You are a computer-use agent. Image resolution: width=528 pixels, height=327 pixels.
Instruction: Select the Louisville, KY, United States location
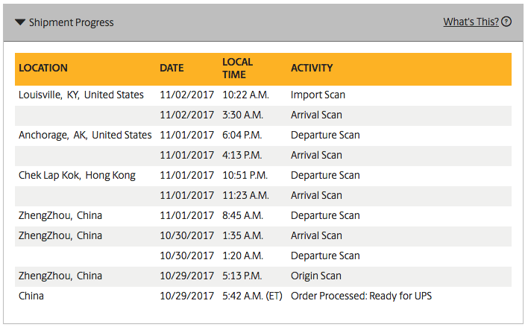(x=81, y=95)
